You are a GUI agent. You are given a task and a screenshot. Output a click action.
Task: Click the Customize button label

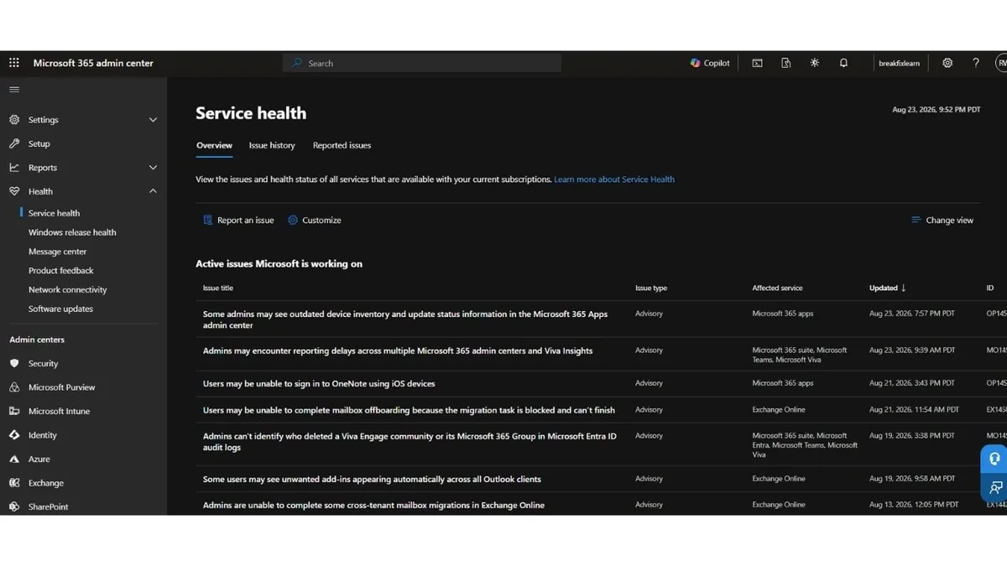(321, 220)
